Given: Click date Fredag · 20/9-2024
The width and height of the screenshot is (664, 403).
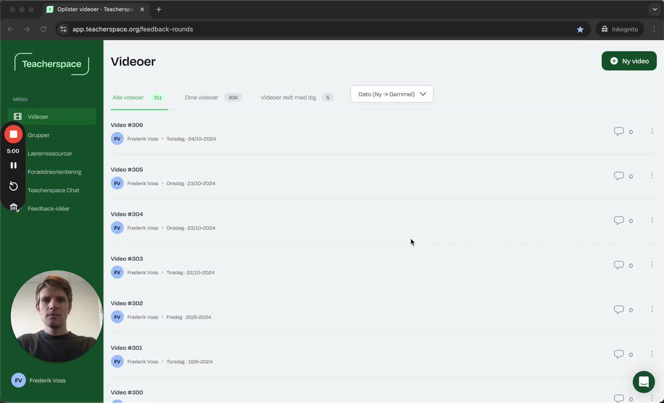Looking at the screenshot, I should pyautogui.click(x=189, y=317).
